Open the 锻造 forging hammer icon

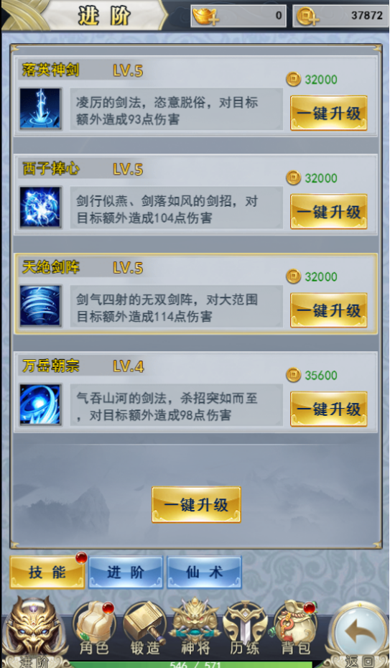(x=144, y=628)
